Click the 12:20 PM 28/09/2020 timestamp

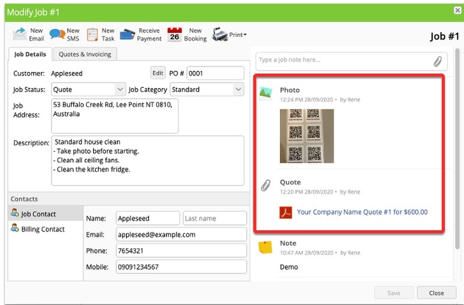click(307, 192)
